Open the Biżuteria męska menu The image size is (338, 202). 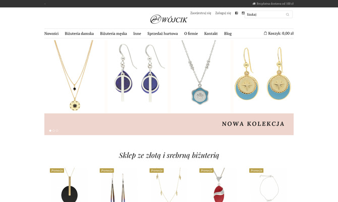[114, 33]
